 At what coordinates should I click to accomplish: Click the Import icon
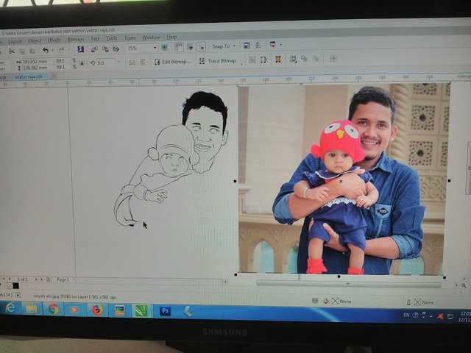click(x=94, y=49)
